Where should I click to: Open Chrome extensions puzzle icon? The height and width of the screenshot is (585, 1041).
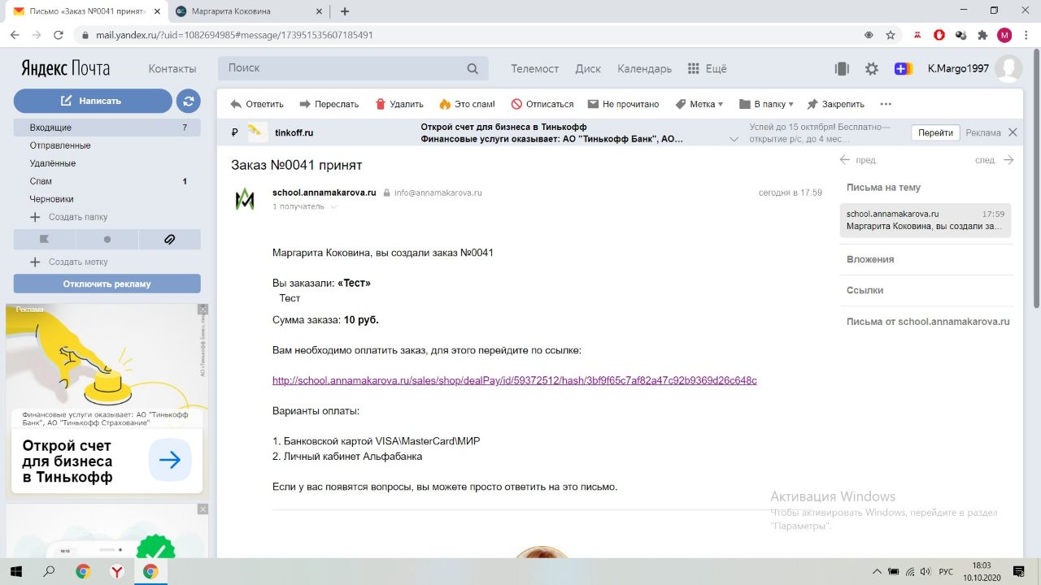tap(982, 35)
